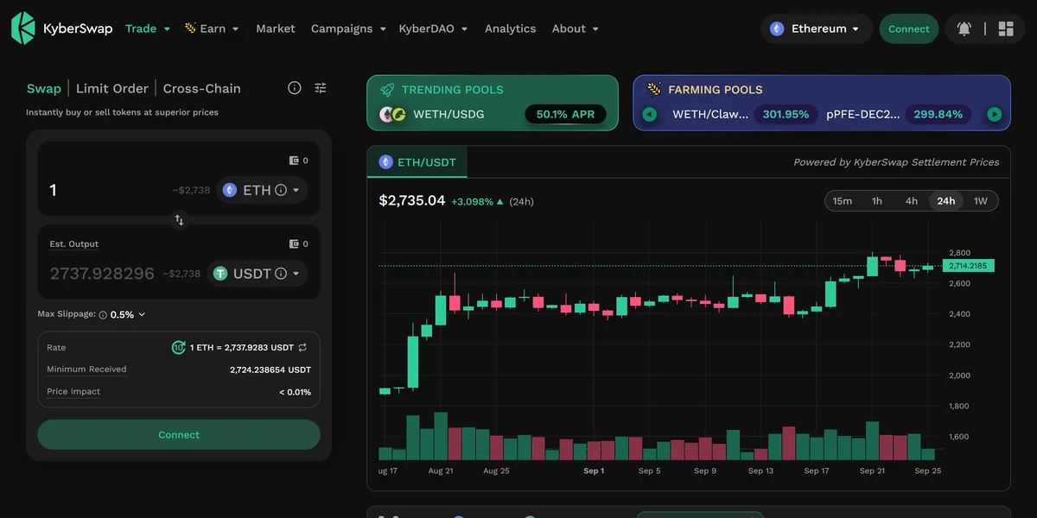The height and width of the screenshot is (518, 1037).
Task: Open the WETH/Claw 301.95% farming pool
Action: (745, 114)
